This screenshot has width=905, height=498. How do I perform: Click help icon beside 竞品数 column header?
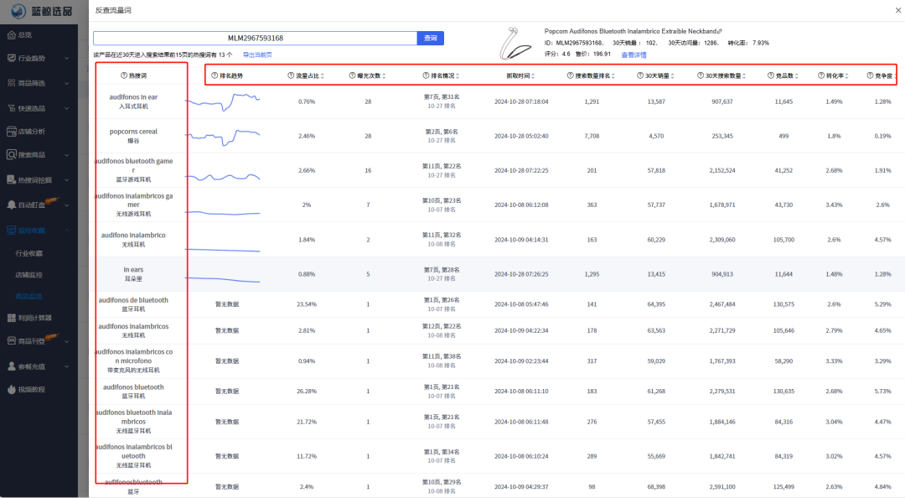[771, 75]
